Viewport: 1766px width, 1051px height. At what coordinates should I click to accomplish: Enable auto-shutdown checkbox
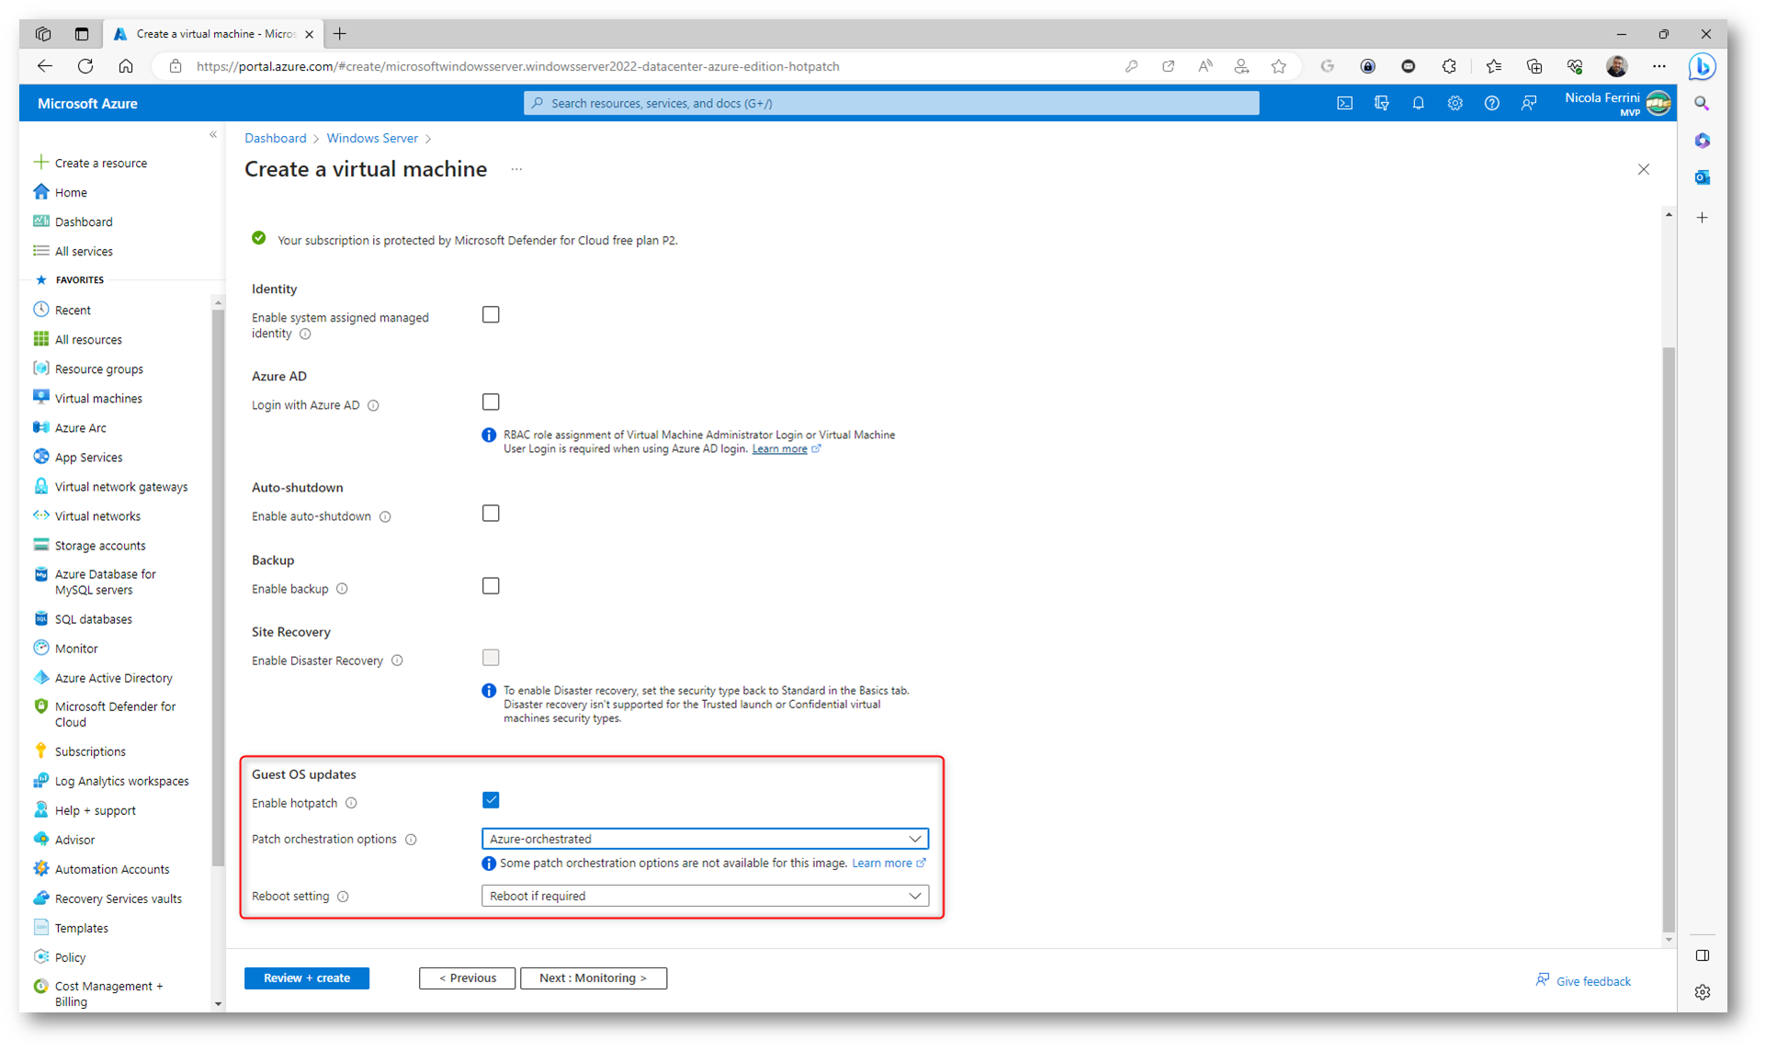coord(491,514)
